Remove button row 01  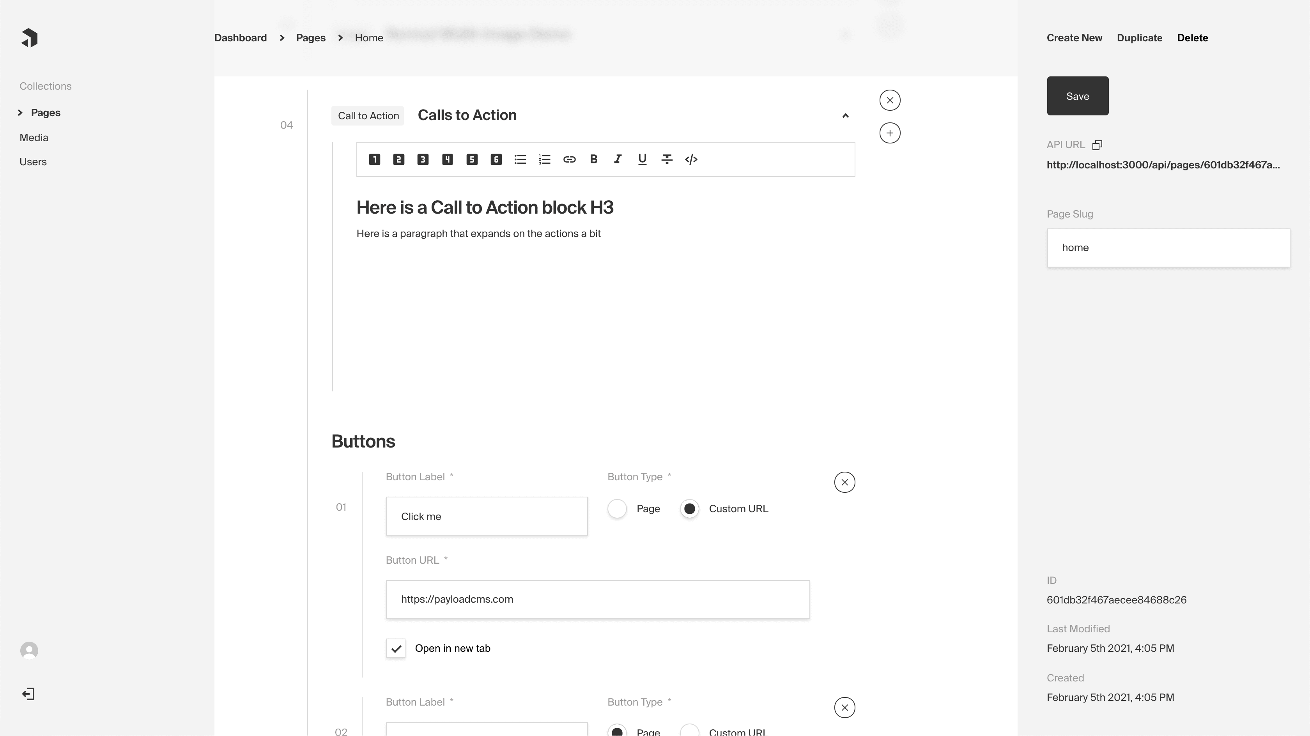[845, 482]
